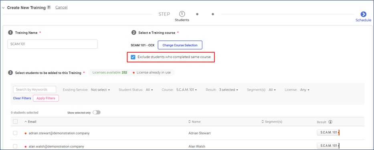374x150 pixels.
Task: Click the name Adrian Stewart
Action: pos(199,133)
